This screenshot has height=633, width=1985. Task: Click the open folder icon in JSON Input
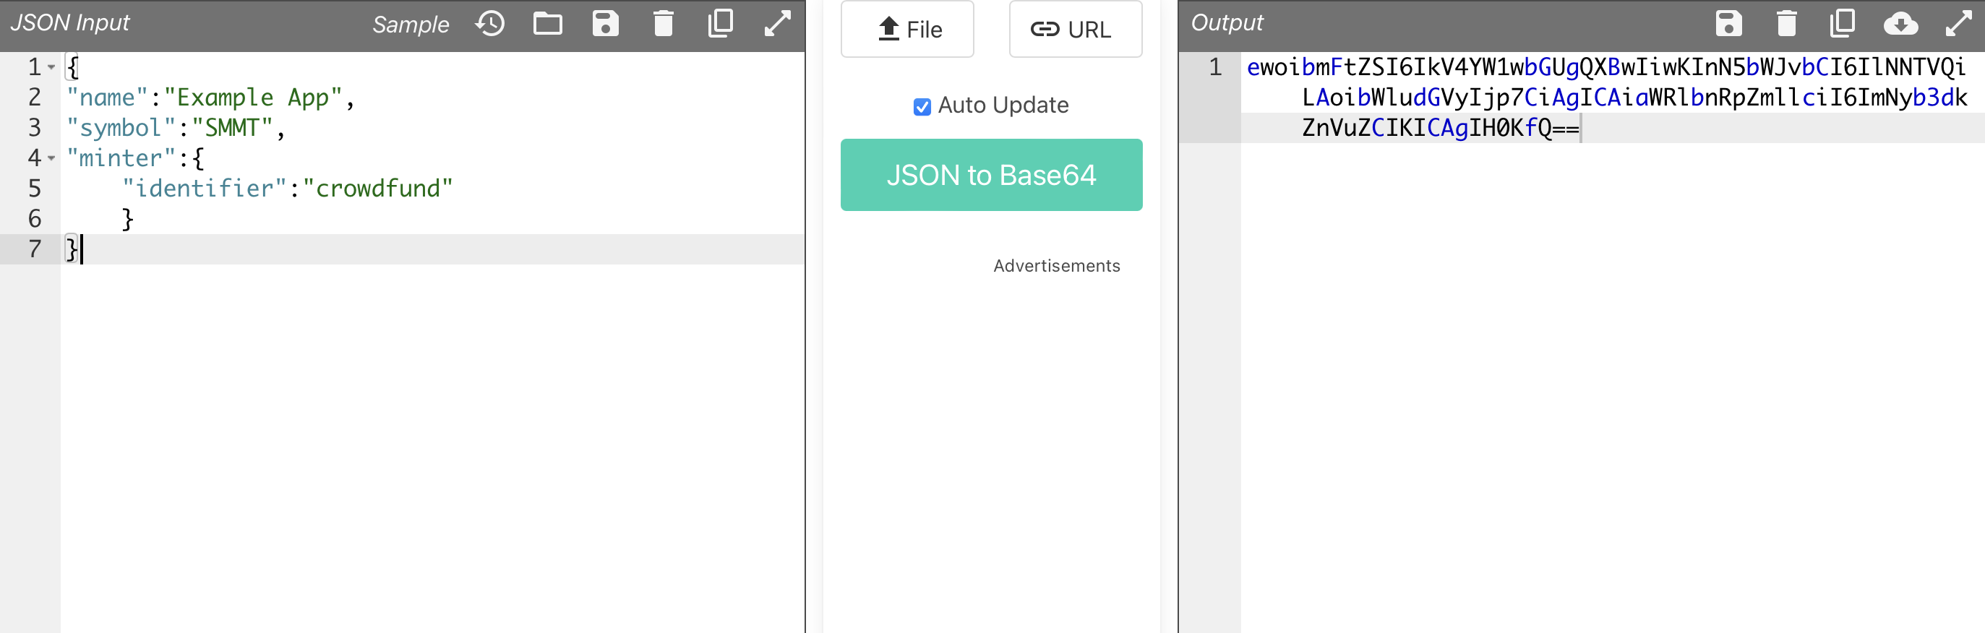coord(547,24)
